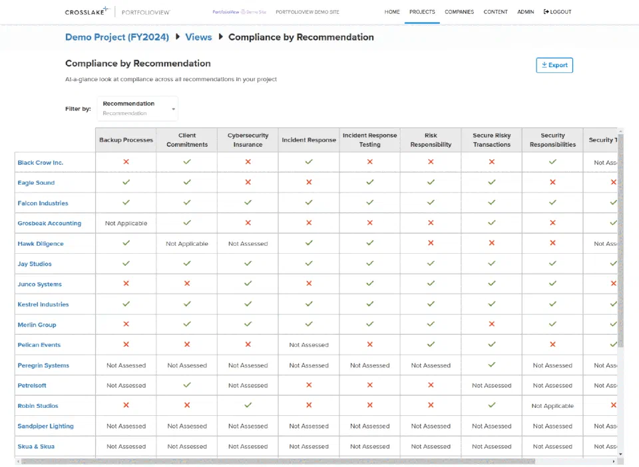Click Petrelsoft Client Commitments checkmark

tap(187, 385)
